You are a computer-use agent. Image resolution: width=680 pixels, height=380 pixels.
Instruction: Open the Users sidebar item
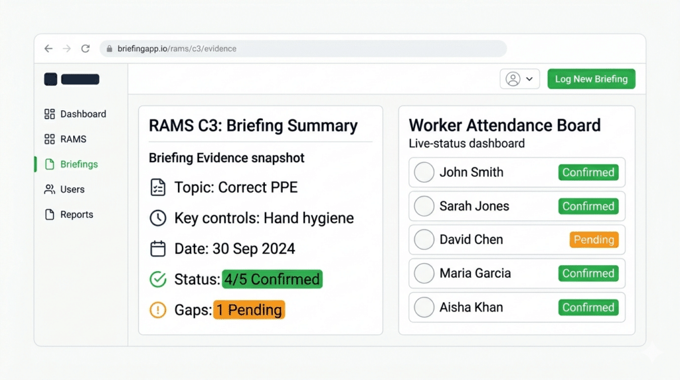pyautogui.click(x=64, y=189)
